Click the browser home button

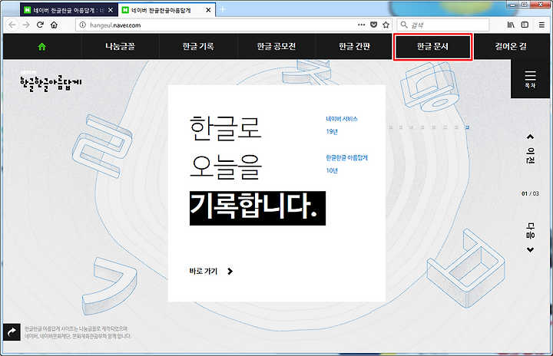[x=54, y=25]
